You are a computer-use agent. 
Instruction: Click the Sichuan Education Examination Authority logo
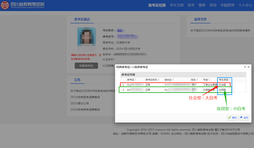(23, 5)
